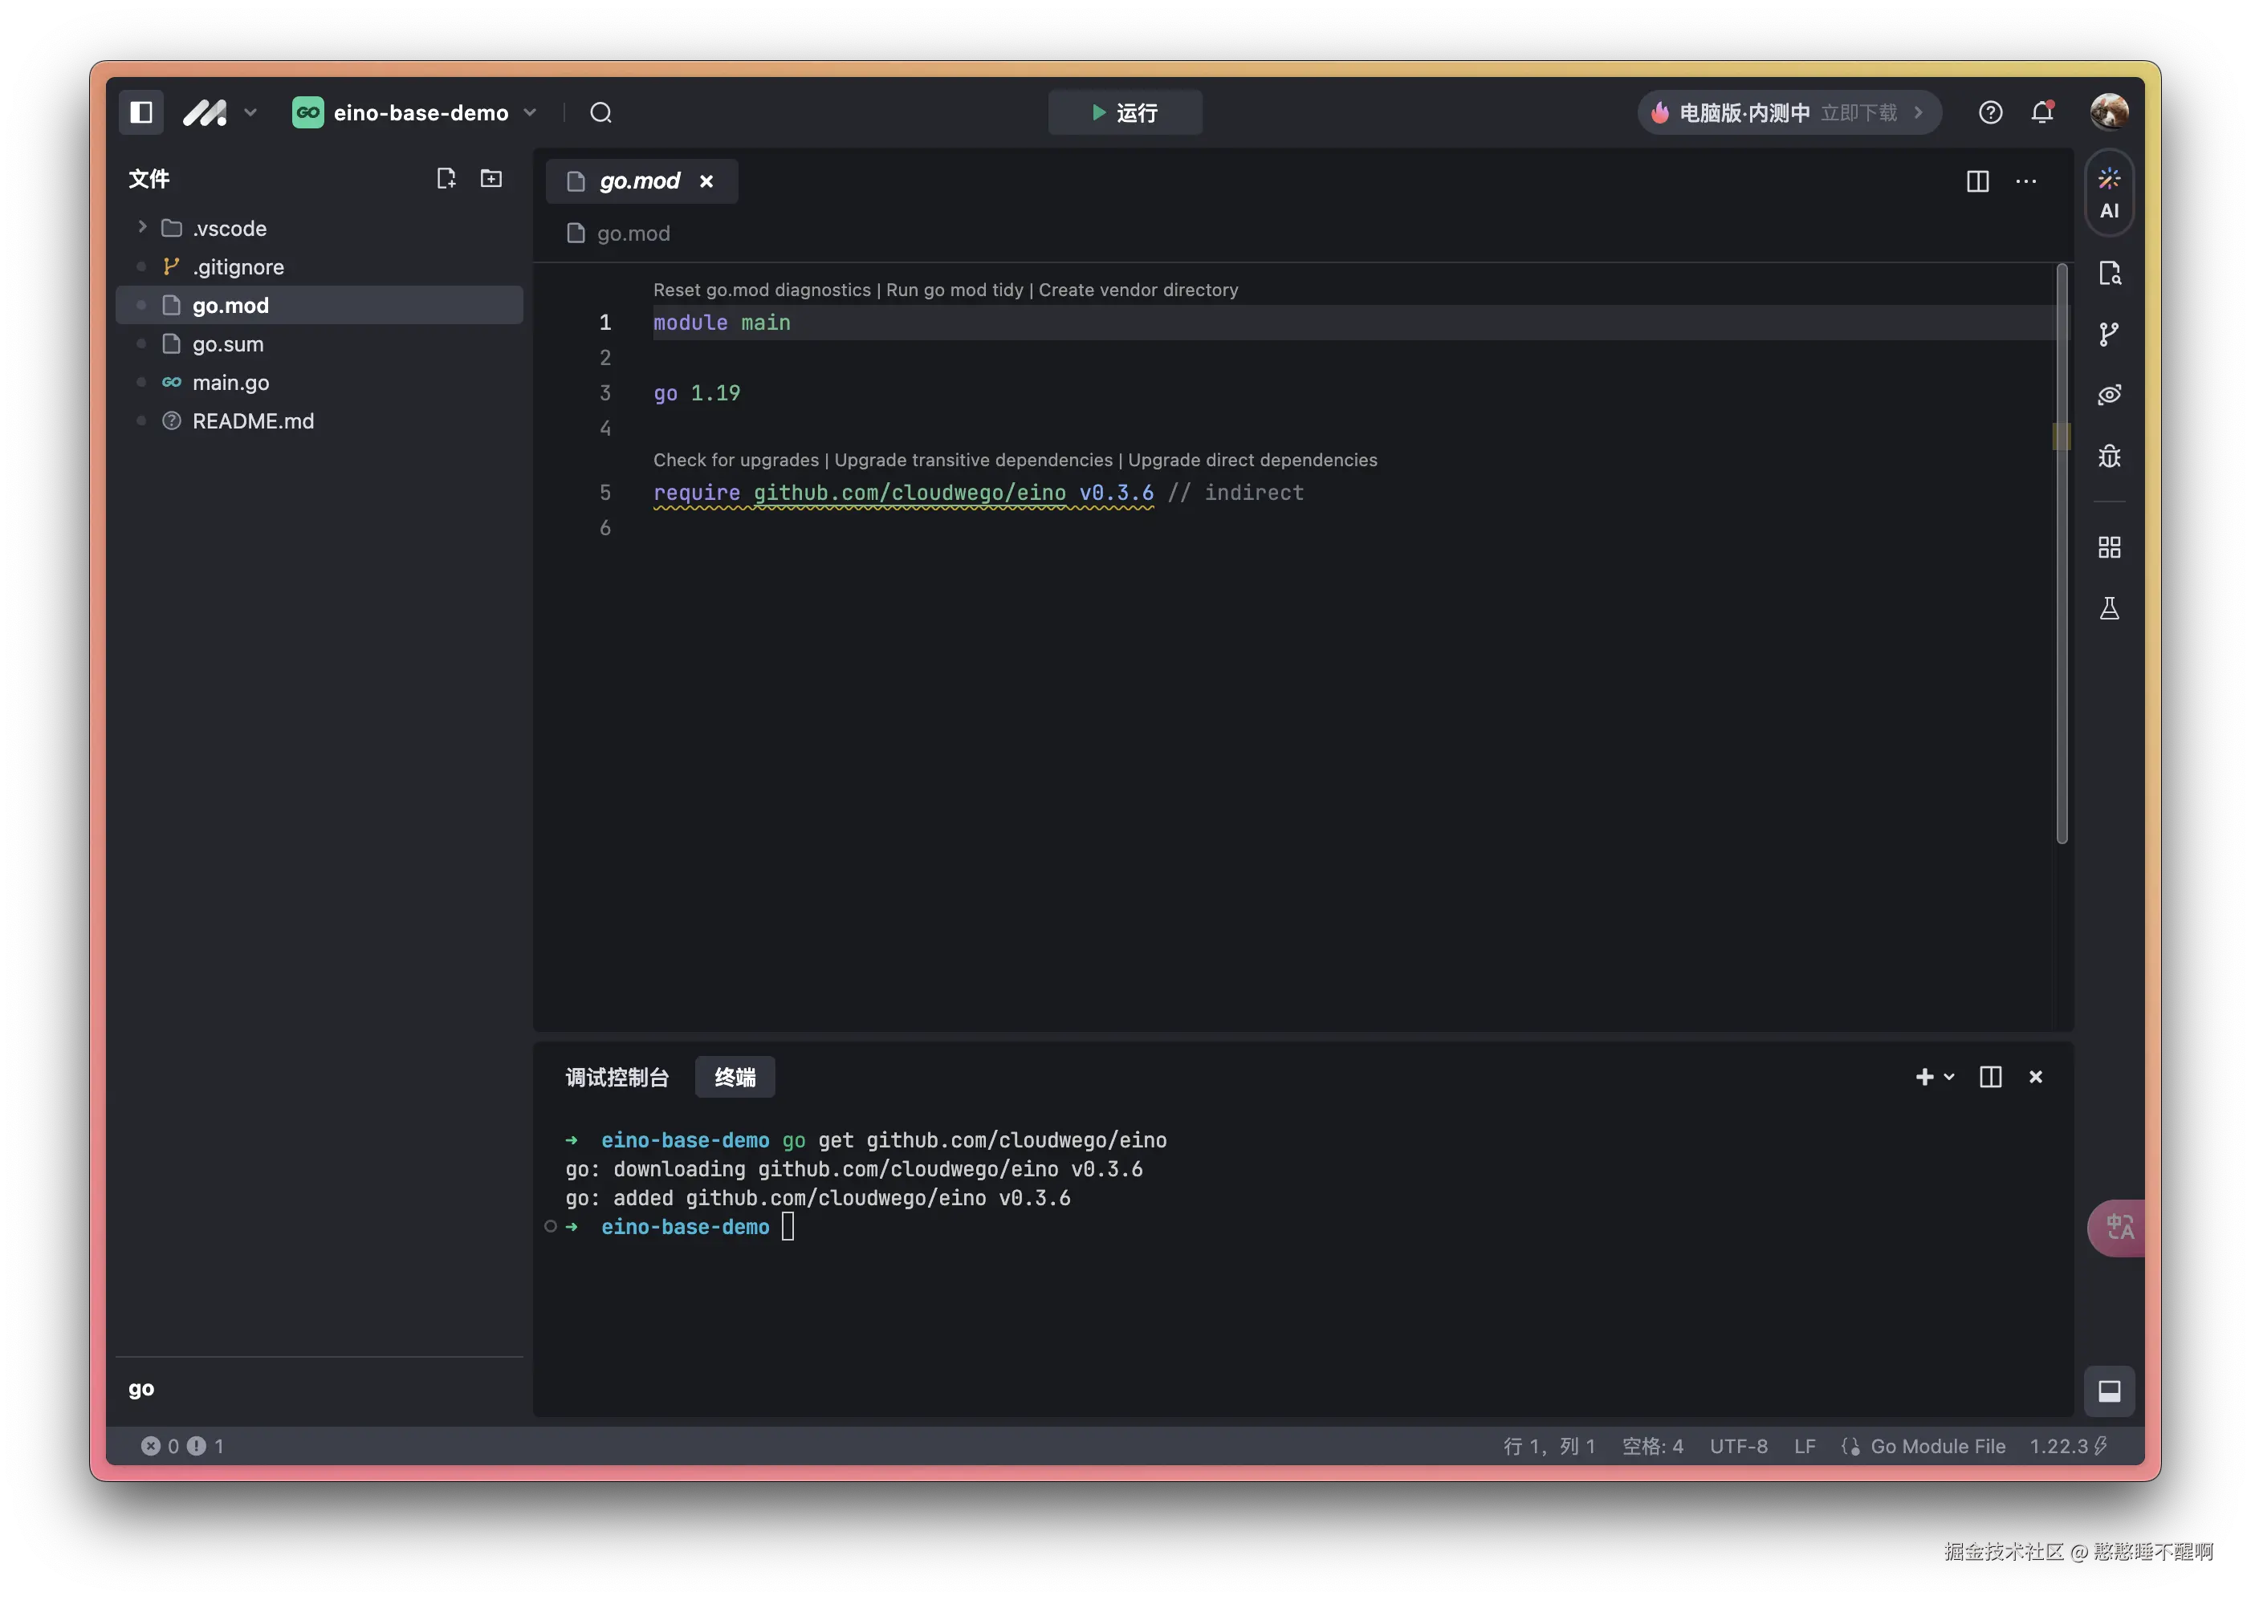Open the debug bug icon in sidebar

pyautogui.click(x=2108, y=456)
